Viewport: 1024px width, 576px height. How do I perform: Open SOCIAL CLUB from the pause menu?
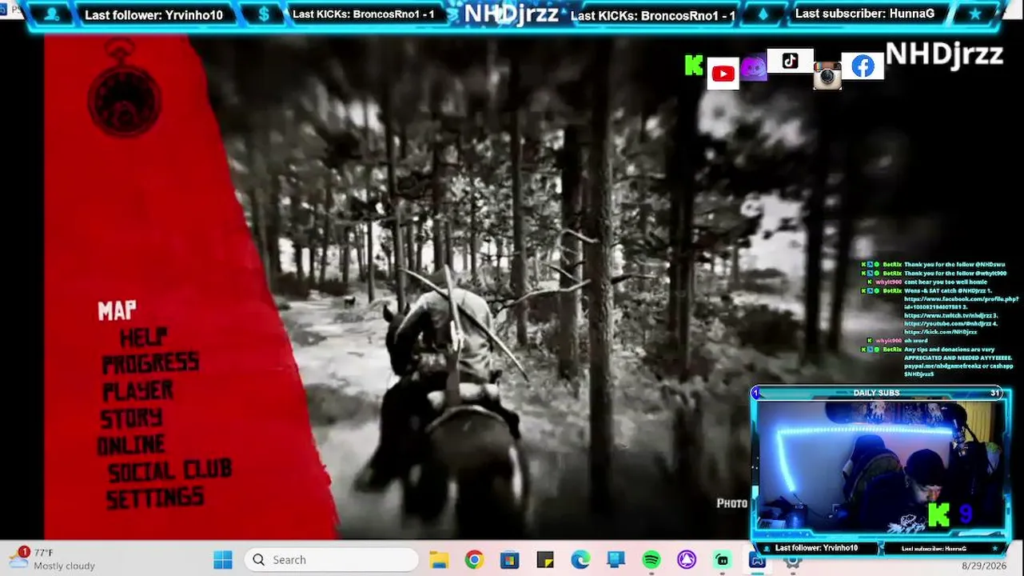pos(169,470)
